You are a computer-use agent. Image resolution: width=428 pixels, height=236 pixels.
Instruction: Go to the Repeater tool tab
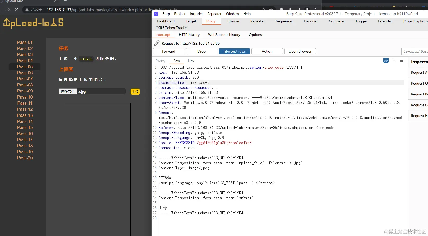[258, 21]
